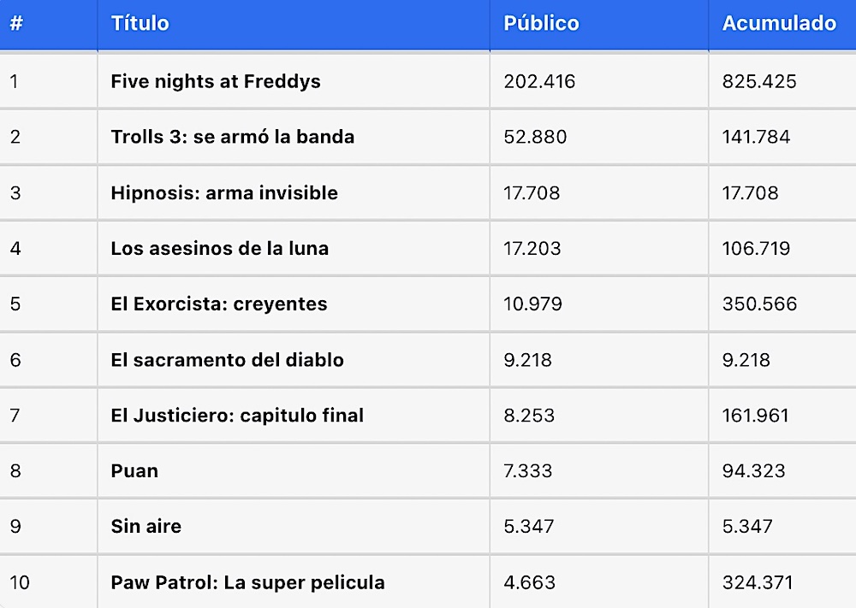Click the # column header
The width and height of the screenshot is (856, 608).
click(16, 24)
